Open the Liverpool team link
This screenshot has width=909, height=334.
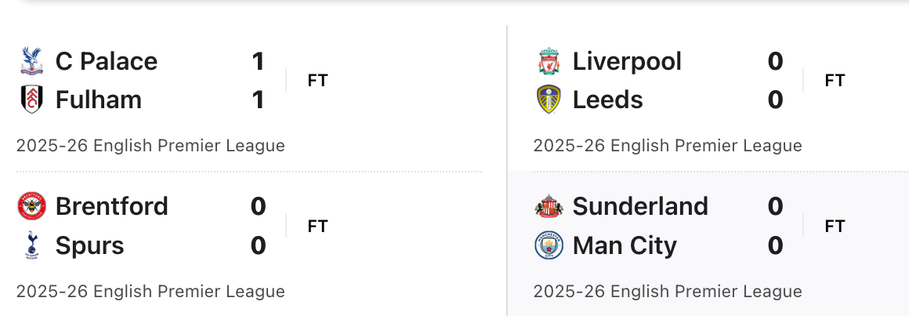pos(627,61)
